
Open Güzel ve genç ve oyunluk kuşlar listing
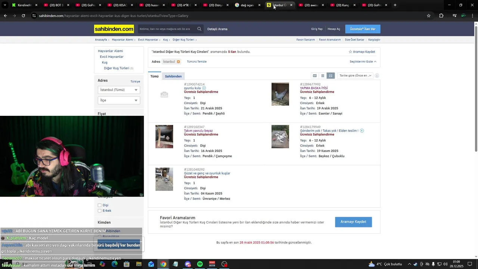pos(207,173)
